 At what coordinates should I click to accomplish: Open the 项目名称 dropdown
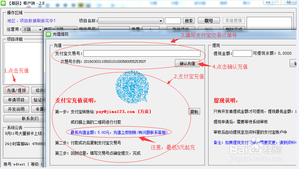click(131, 21)
